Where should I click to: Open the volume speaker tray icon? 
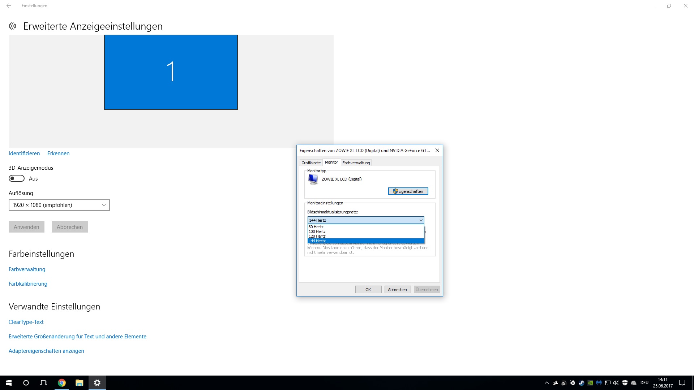pyautogui.click(x=616, y=383)
